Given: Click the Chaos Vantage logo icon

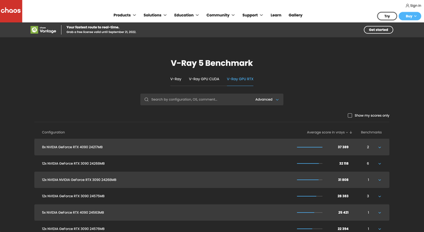Looking at the screenshot, I should coord(34,30).
